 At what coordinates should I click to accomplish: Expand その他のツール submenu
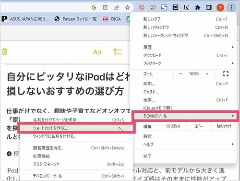tap(185, 116)
